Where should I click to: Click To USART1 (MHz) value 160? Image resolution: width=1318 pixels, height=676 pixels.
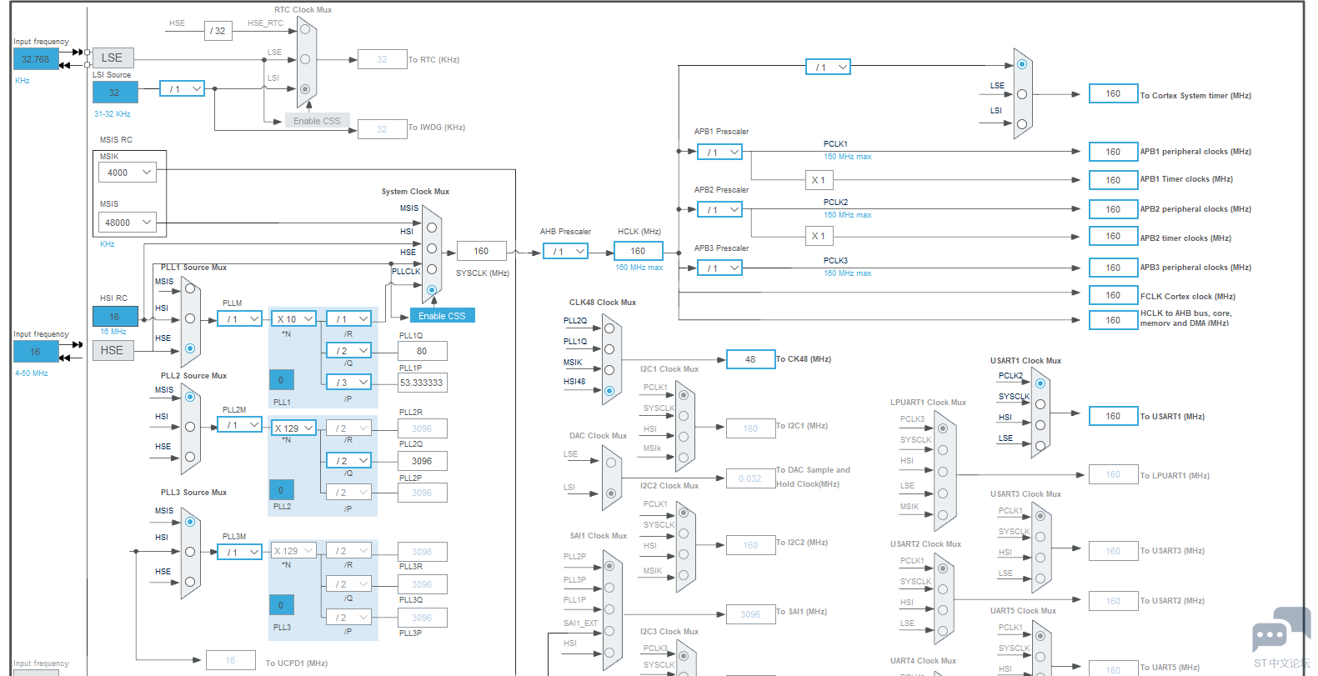1113,416
